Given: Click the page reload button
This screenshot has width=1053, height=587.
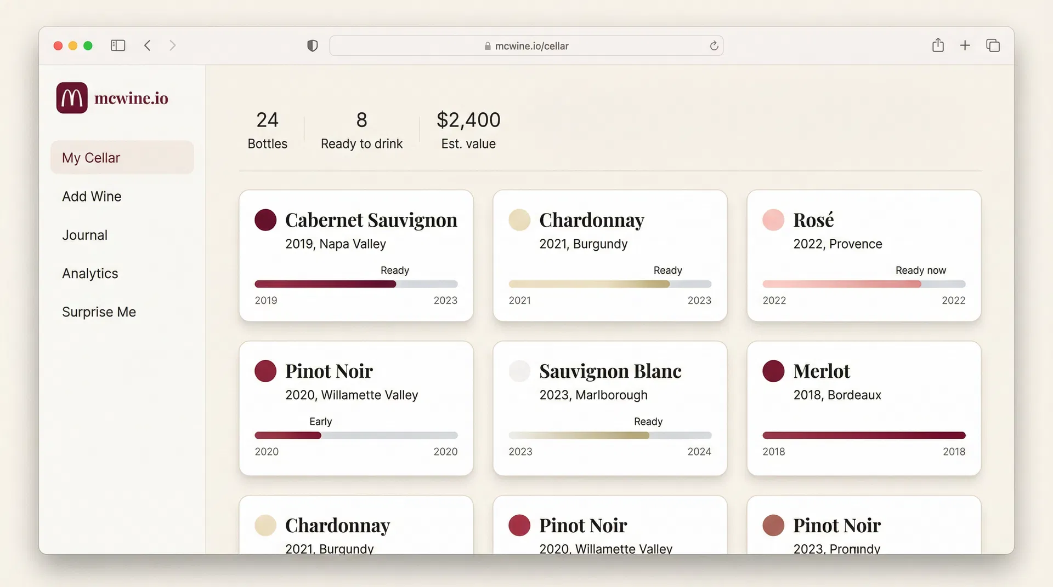Looking at the screenshot, I should tap(714, 45).
